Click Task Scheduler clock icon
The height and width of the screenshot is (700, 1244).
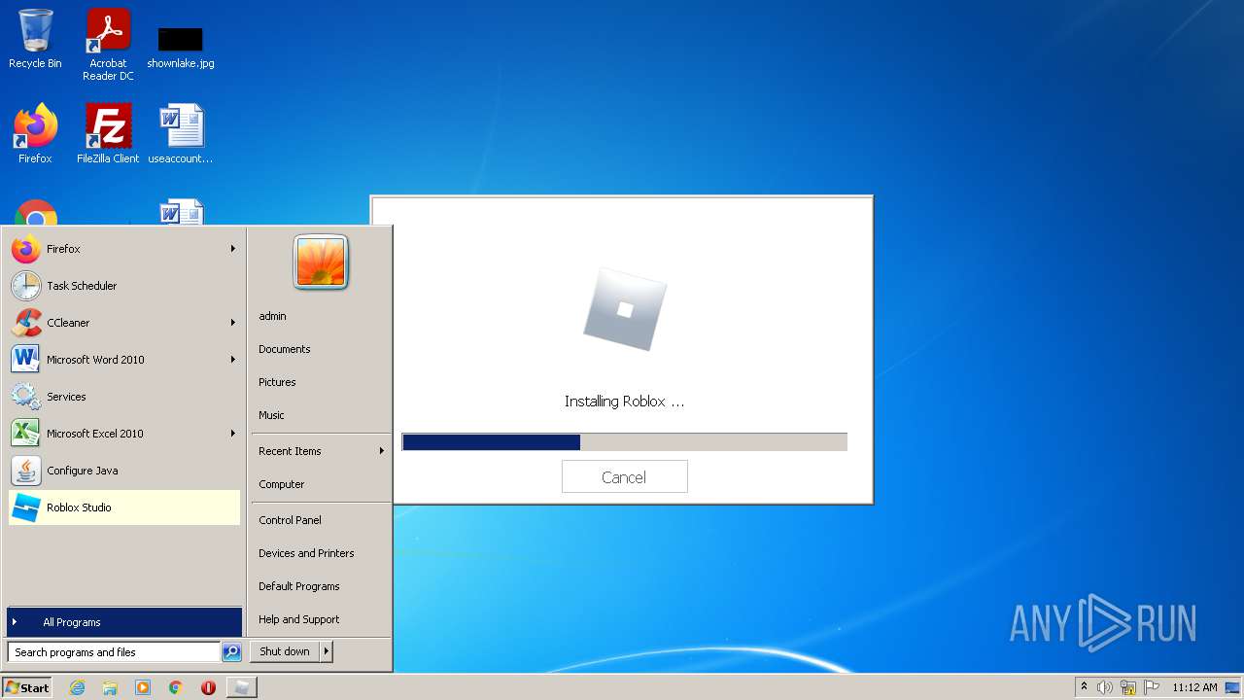26,286
